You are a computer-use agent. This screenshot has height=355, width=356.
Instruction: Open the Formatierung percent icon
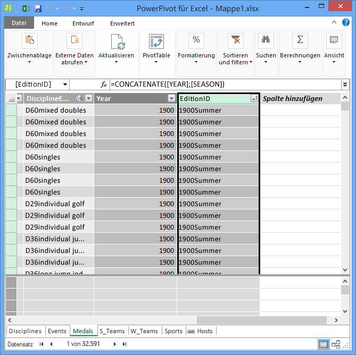196,41
